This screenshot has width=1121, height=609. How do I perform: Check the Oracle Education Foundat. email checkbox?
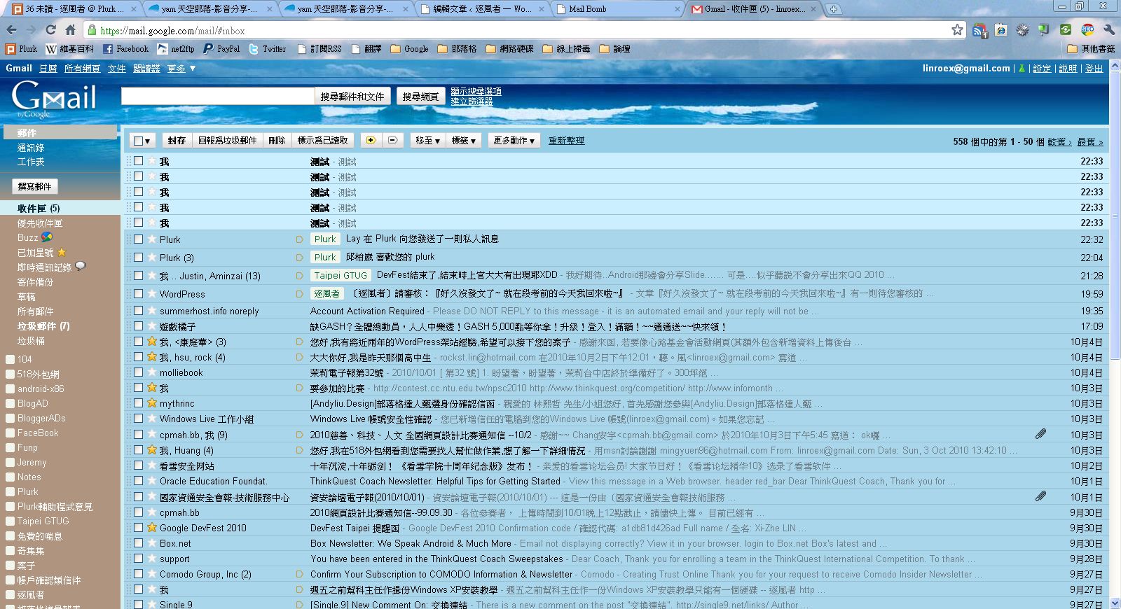(139, 481)
